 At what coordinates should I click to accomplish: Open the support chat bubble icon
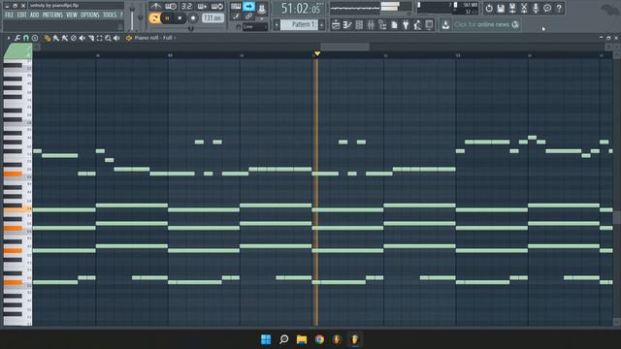[x=547, y=8]
